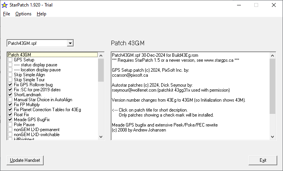Enable the Pole Pause checkbox
Viewport: 283px width, 171px height.
(x=10, y=124)
